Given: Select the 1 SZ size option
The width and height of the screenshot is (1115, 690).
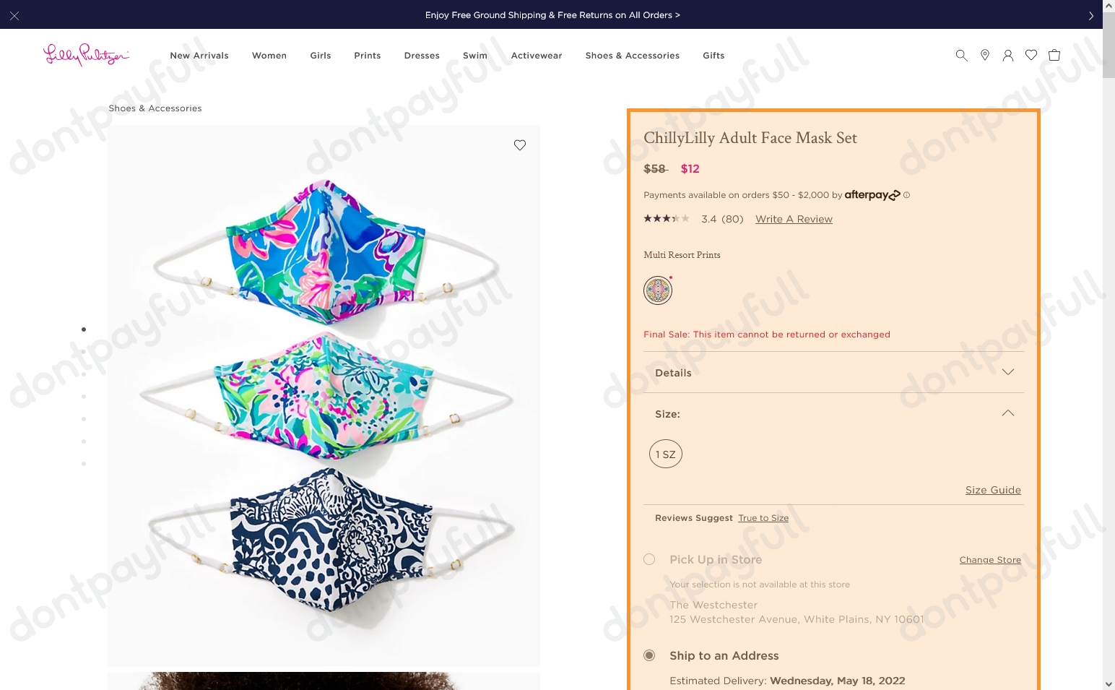Looking at the screenshot, I should (665, 454).
